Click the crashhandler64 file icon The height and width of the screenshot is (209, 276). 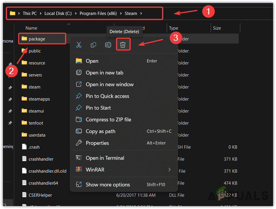click(24, 183)
